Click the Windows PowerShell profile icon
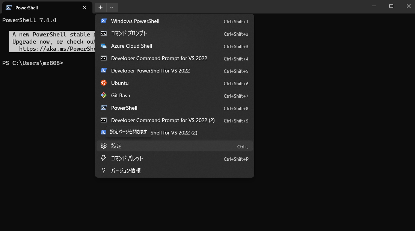 coord(104,21)
